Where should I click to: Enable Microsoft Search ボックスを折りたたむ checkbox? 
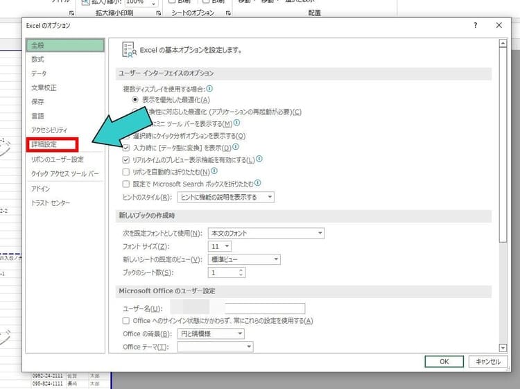pyautogui.click(x=126, y=184)
